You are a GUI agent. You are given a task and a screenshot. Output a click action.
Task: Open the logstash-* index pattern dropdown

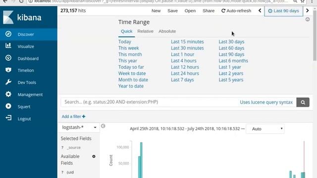79,128
